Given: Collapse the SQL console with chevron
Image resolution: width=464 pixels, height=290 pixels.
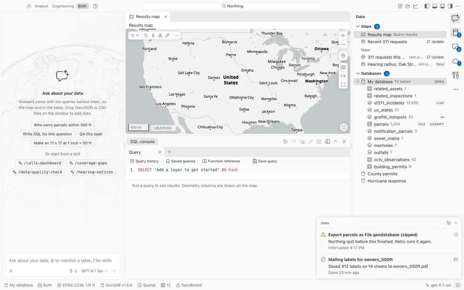Looking at the screenshot, I should [336, 141].
